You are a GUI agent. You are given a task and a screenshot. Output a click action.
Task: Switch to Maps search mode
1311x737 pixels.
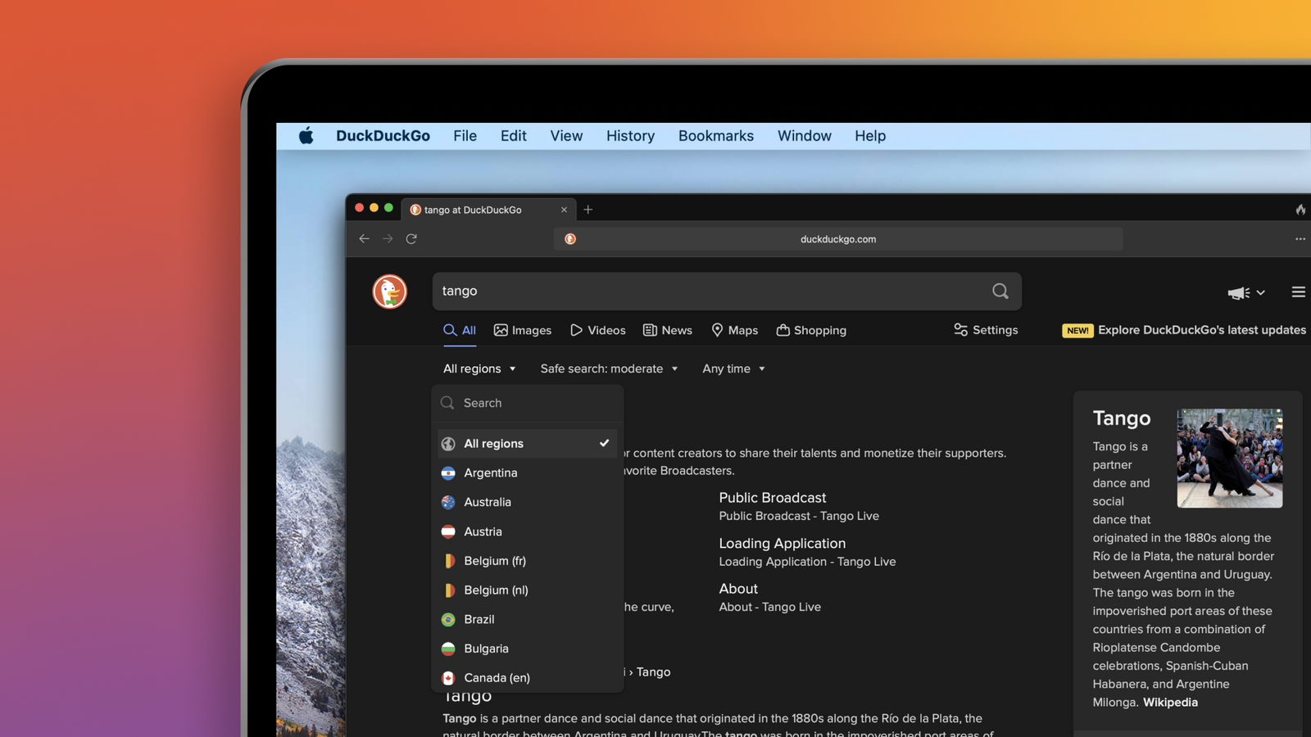[734, 330]
